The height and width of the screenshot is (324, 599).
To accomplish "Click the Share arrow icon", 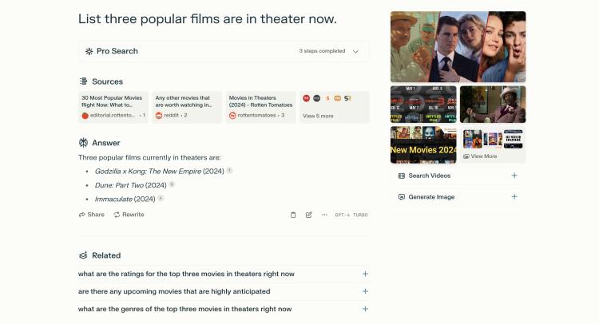I will pyautogui.click(x=81, y=215).
